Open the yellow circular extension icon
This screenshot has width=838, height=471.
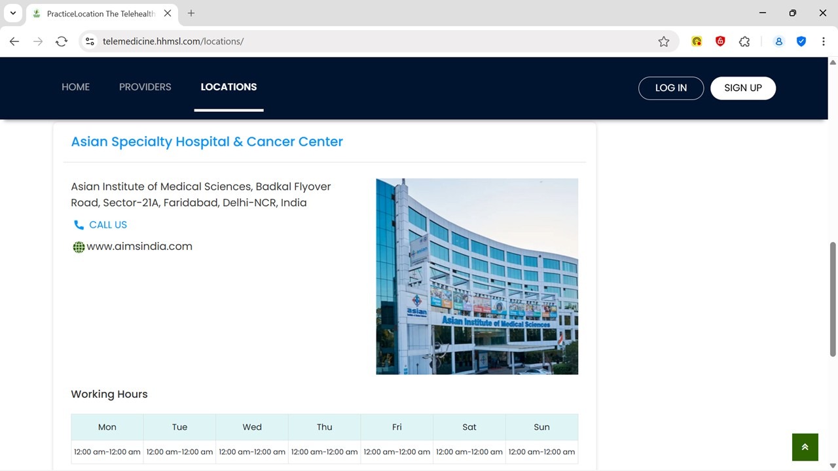pos(697,41)
